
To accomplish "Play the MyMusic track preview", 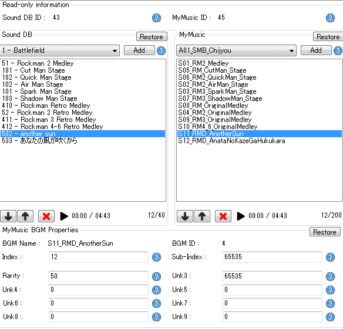I will point(241,216).
